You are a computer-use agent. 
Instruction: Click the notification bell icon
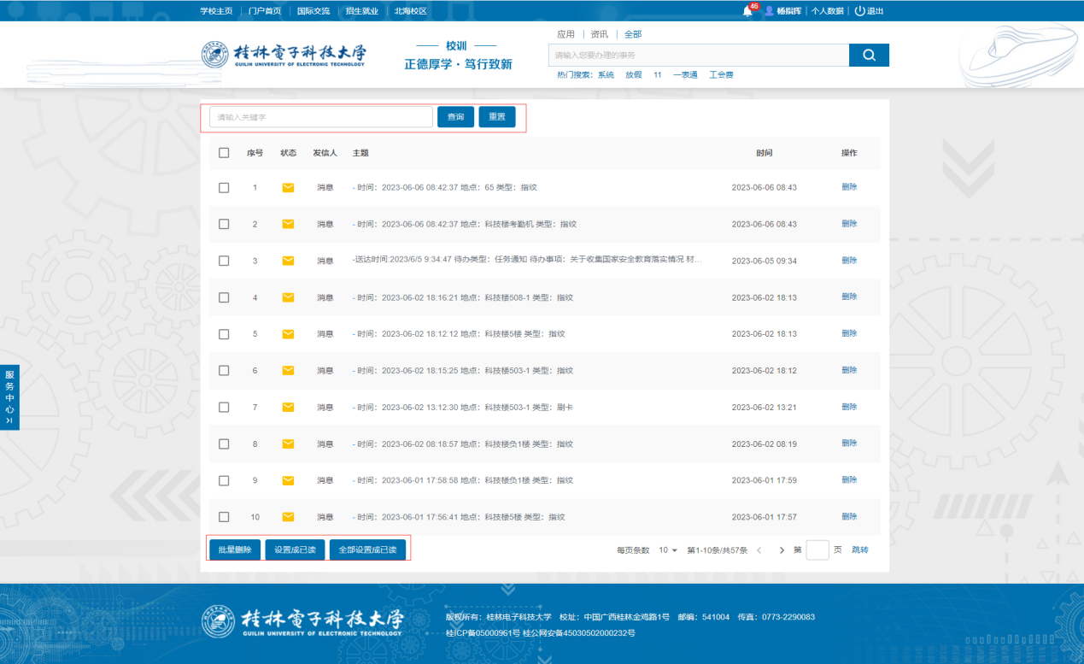point(747,11)
